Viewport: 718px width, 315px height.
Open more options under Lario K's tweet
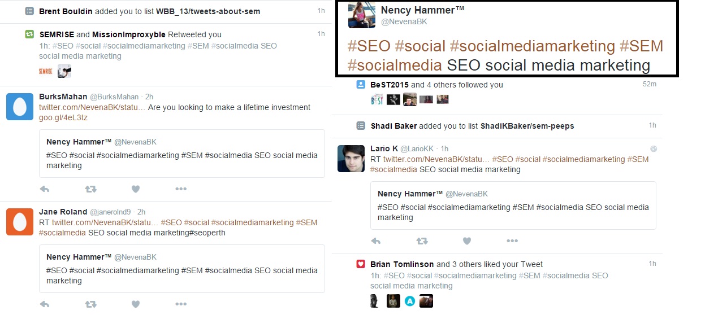point(512,241)
